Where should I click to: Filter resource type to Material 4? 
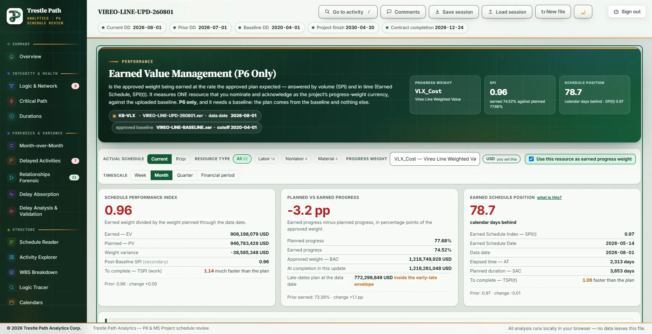(328, 159)
